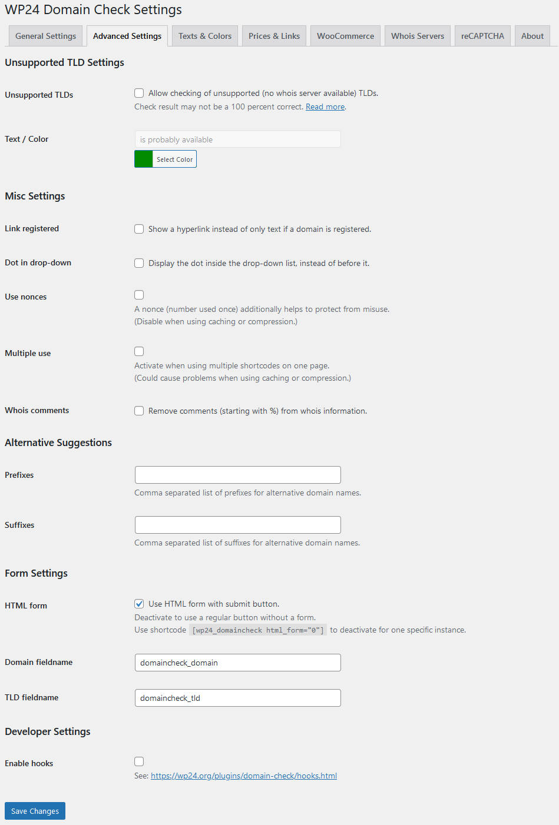Image resolution: width=559 pixels, height=825 pixels.
Task: Click the Unsupported TLD Settings heading
Action: [64, 62]
